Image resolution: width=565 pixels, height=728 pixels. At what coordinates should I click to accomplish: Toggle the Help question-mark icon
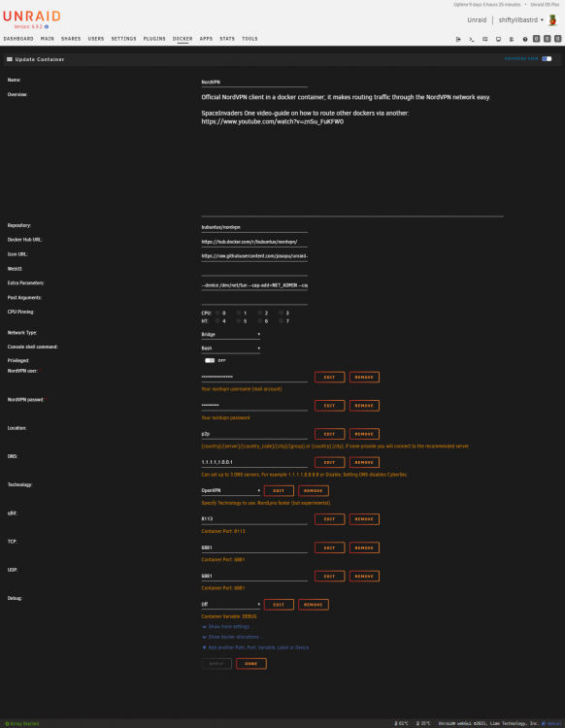525,39
